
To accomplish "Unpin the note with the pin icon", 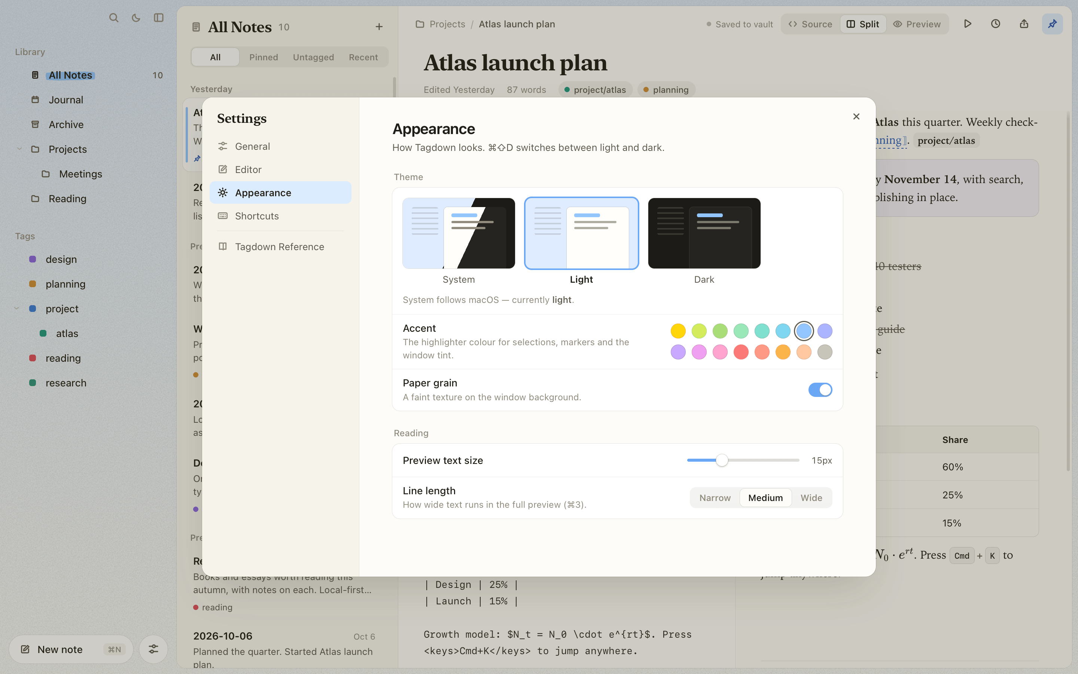I will 1052,24.
